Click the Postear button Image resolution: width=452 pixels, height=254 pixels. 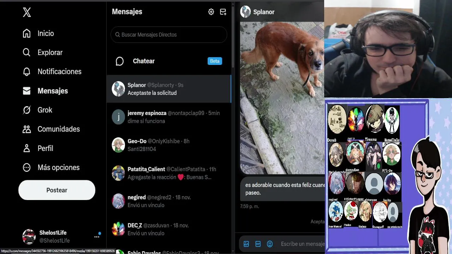[x=57, y=190]
